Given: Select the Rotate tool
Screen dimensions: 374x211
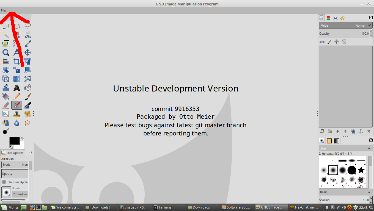Looking at the screenshot, I should coord(6,70).
